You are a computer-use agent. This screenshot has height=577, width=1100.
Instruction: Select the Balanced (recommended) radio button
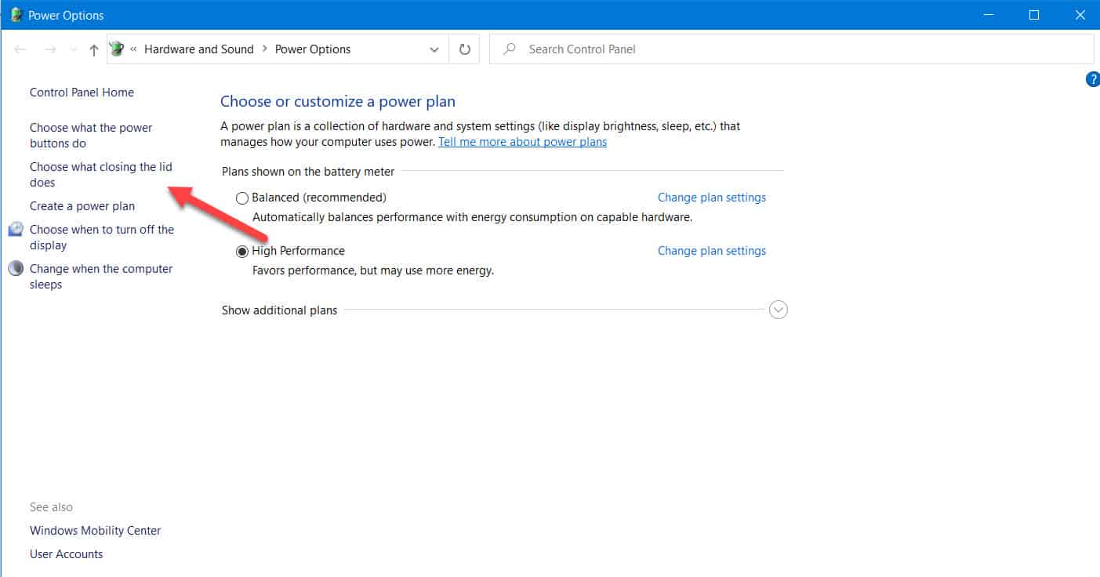coord(242,198)
